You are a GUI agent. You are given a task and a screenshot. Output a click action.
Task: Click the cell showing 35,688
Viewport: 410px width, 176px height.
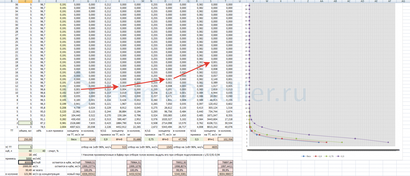134,139
